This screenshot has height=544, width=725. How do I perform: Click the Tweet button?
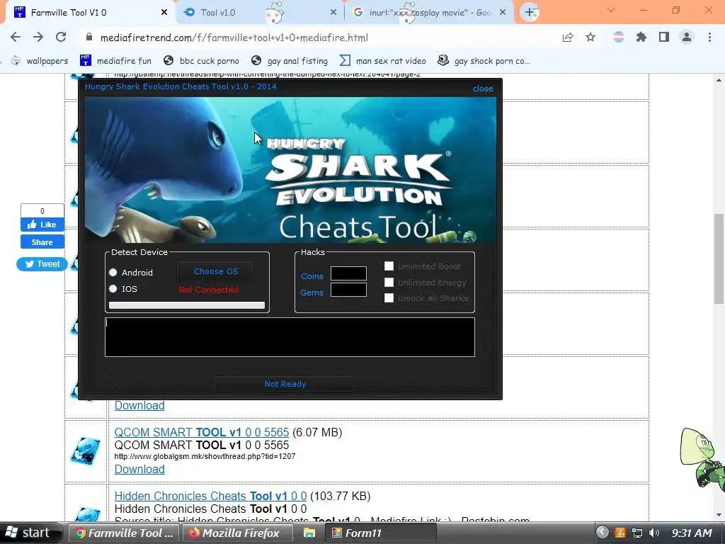click(x=42, y=264)
